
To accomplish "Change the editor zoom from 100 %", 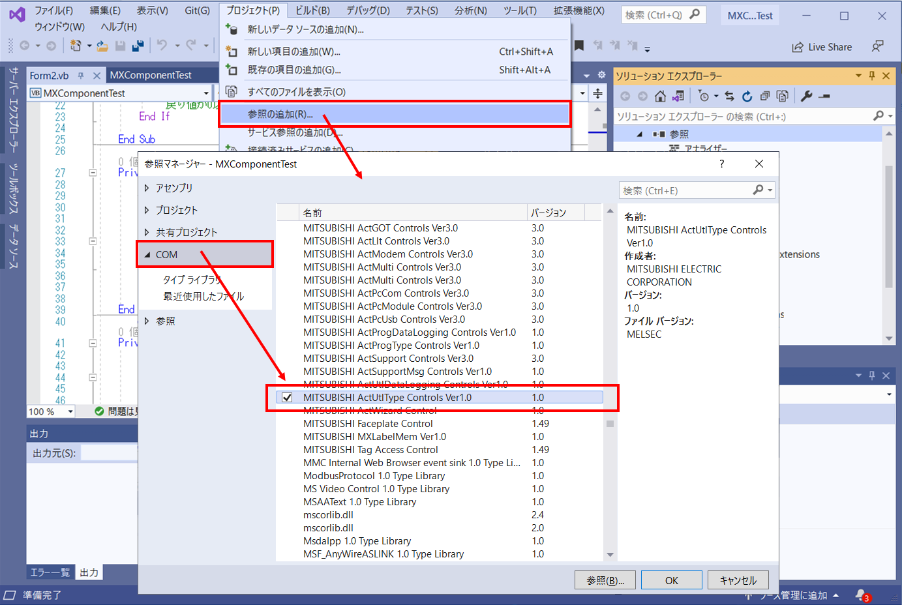I will (51, 411).
